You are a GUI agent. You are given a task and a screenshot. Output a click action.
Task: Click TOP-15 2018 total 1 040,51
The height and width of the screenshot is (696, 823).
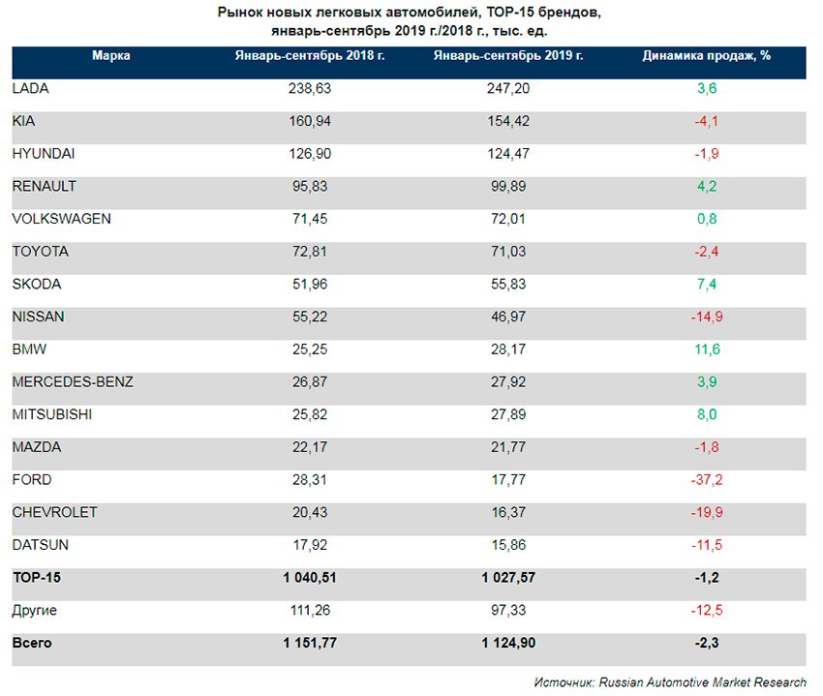(310, 577)
